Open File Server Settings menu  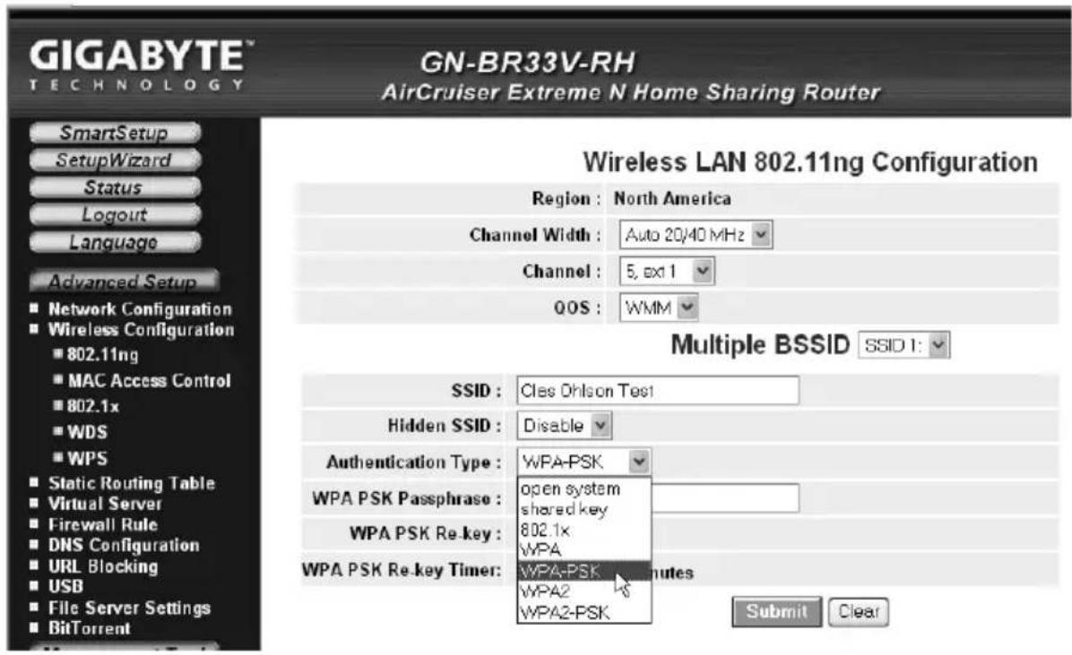tap(129, 608)
